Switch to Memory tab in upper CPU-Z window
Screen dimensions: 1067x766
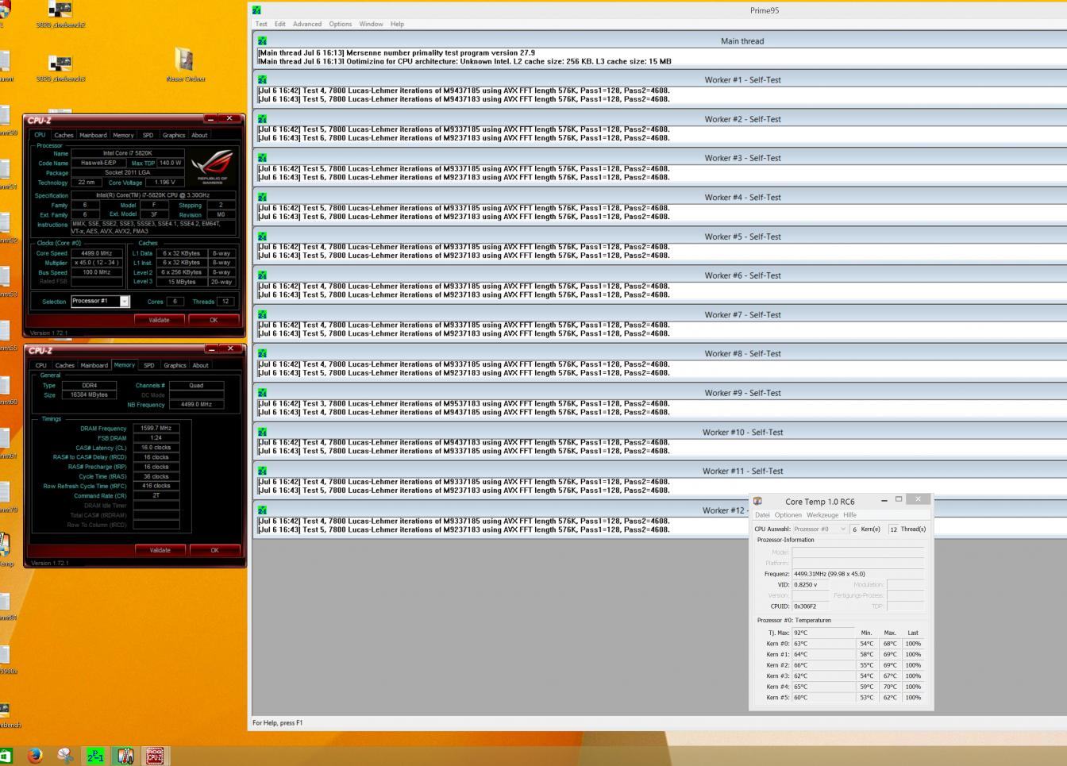(x=123, y=135)
